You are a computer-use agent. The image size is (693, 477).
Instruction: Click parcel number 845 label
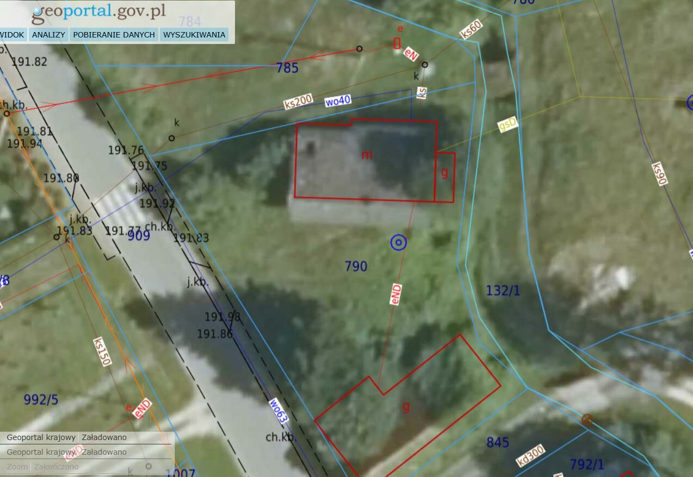point(498,442)
